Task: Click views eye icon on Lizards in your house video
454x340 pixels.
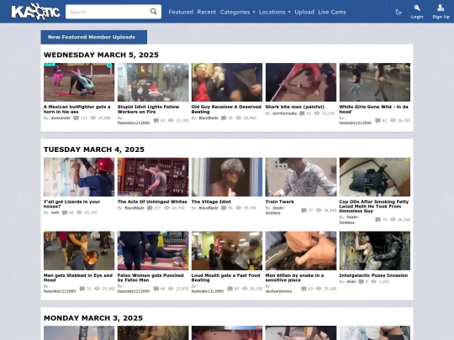Action: tap(79, 212)
